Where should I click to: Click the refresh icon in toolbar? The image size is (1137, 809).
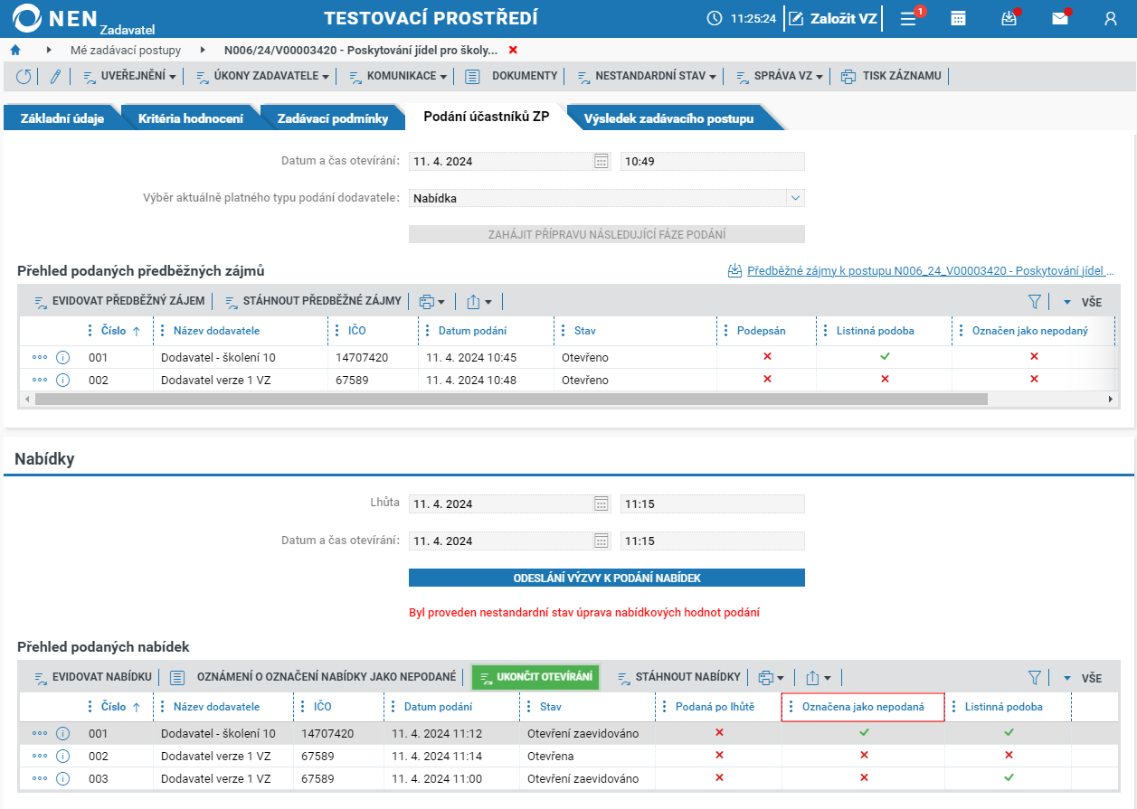point(24,77)
